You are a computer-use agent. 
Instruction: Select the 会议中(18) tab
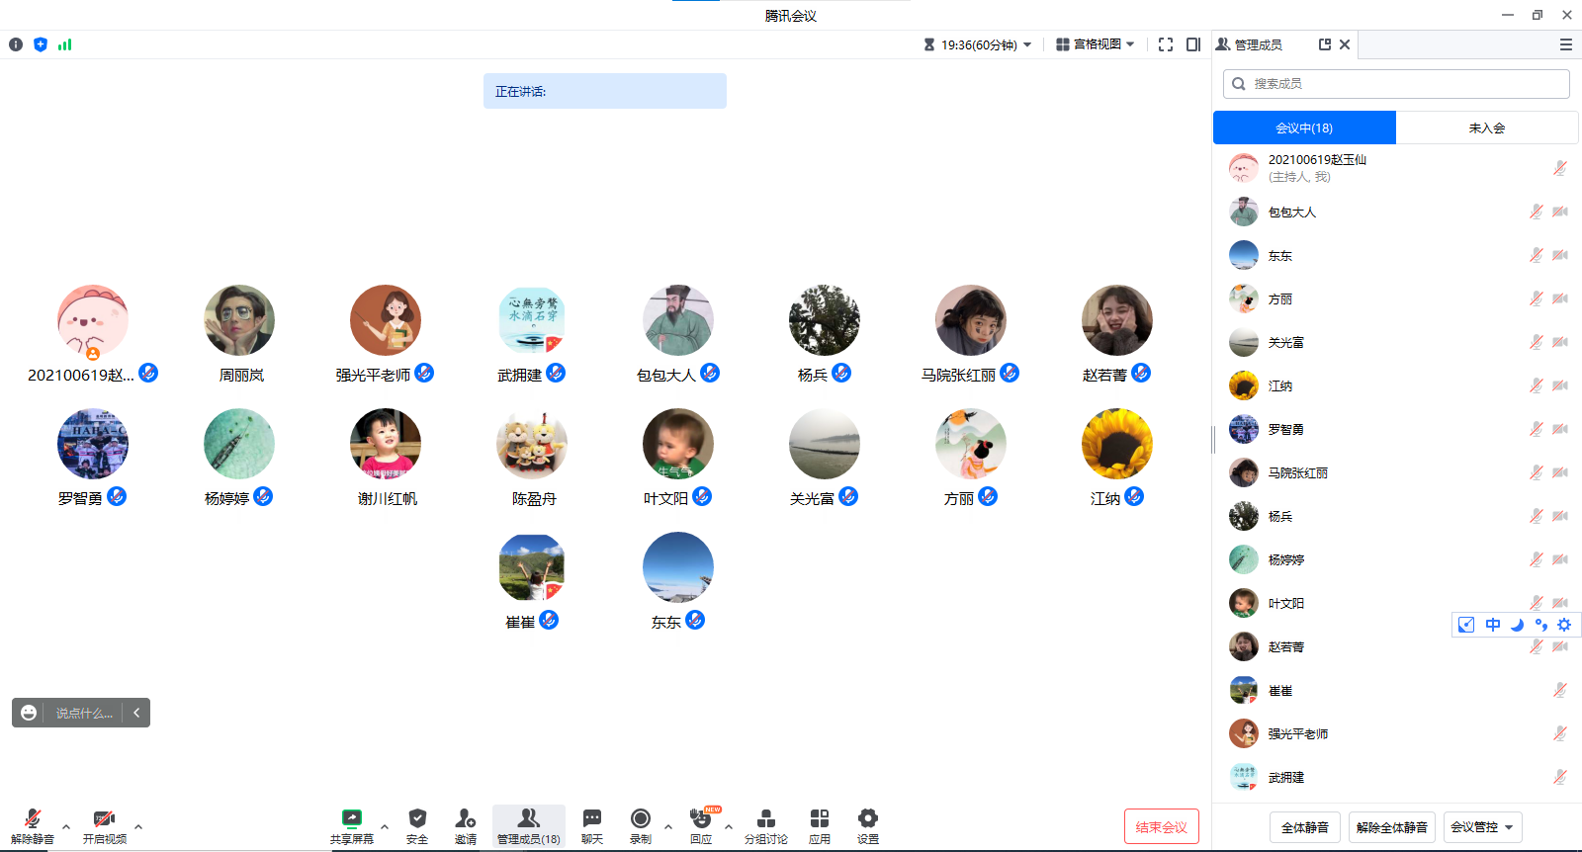click(1304, 128)
